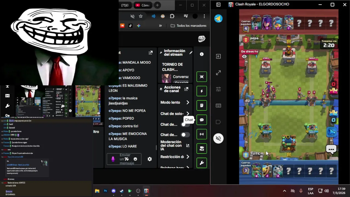Click the wrench icon in the left dark sidebar
Viewport: 350px width, 197px height.
click(x=7, y=106)
